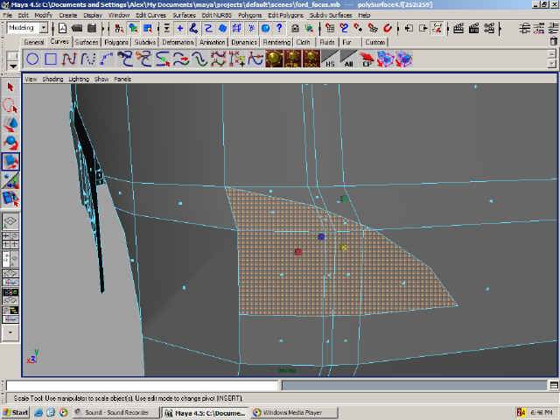Switch to the Rendering shelf tab
Screen dimensions: 560x420
(276, 41)
